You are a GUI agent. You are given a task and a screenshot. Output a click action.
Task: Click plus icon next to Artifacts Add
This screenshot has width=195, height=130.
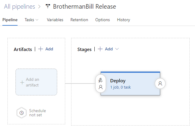click(40, 49)
